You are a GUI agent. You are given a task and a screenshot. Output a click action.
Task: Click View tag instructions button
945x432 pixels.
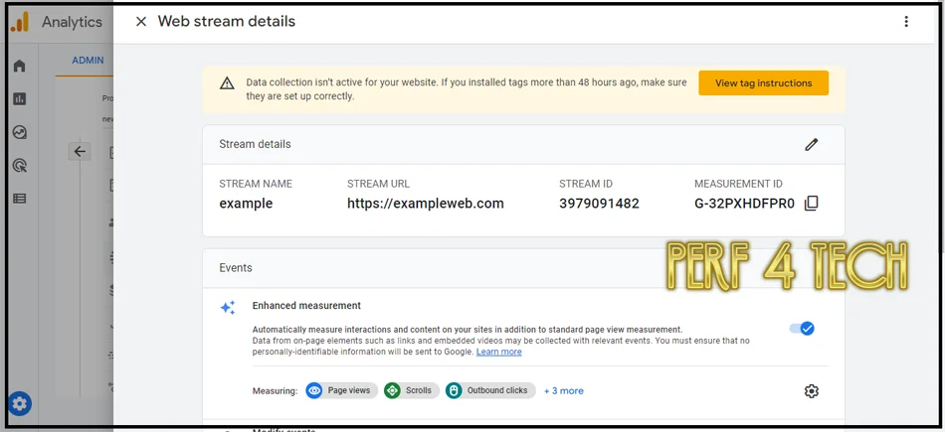point(764,83)
